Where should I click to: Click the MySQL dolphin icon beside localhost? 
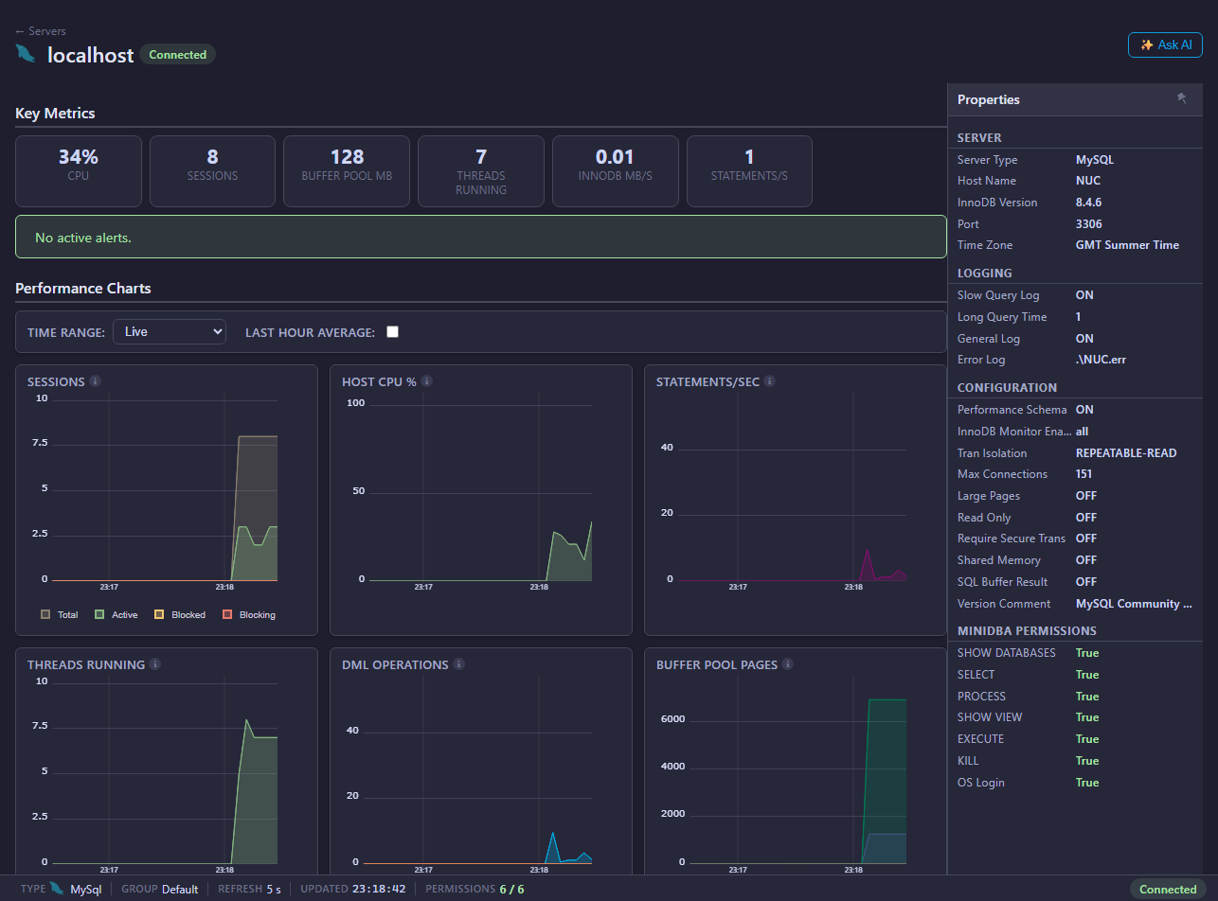(26, 54)
